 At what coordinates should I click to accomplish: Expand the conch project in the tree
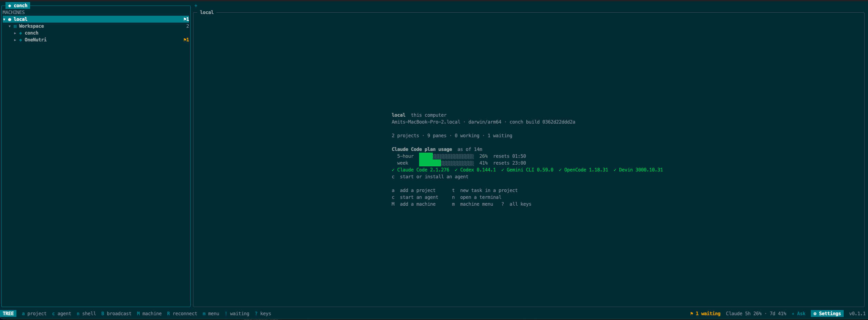pyautogui.click(x=15, y=33)
